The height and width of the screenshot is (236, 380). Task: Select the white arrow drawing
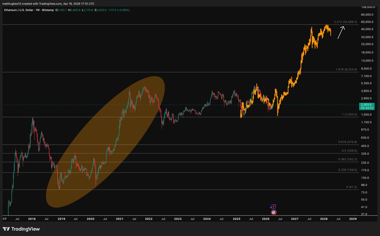341,32
